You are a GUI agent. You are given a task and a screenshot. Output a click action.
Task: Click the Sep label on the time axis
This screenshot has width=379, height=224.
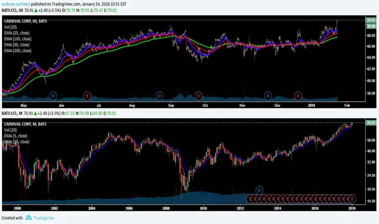click(171, 105)
